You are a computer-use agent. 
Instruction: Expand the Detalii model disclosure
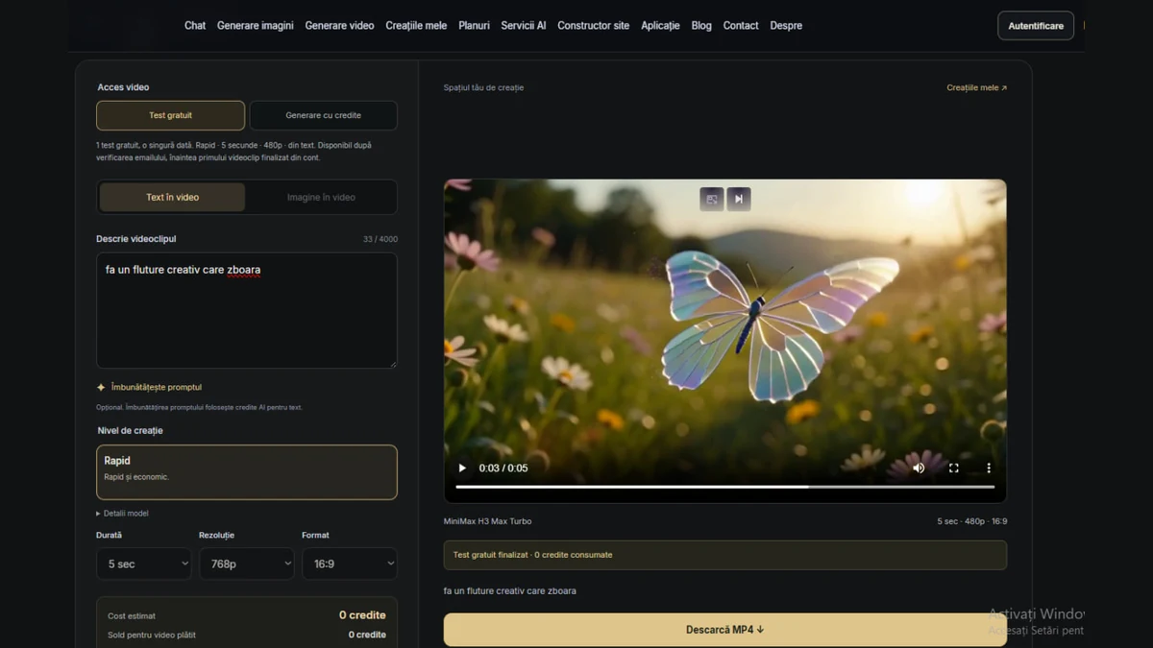point(122,514)
